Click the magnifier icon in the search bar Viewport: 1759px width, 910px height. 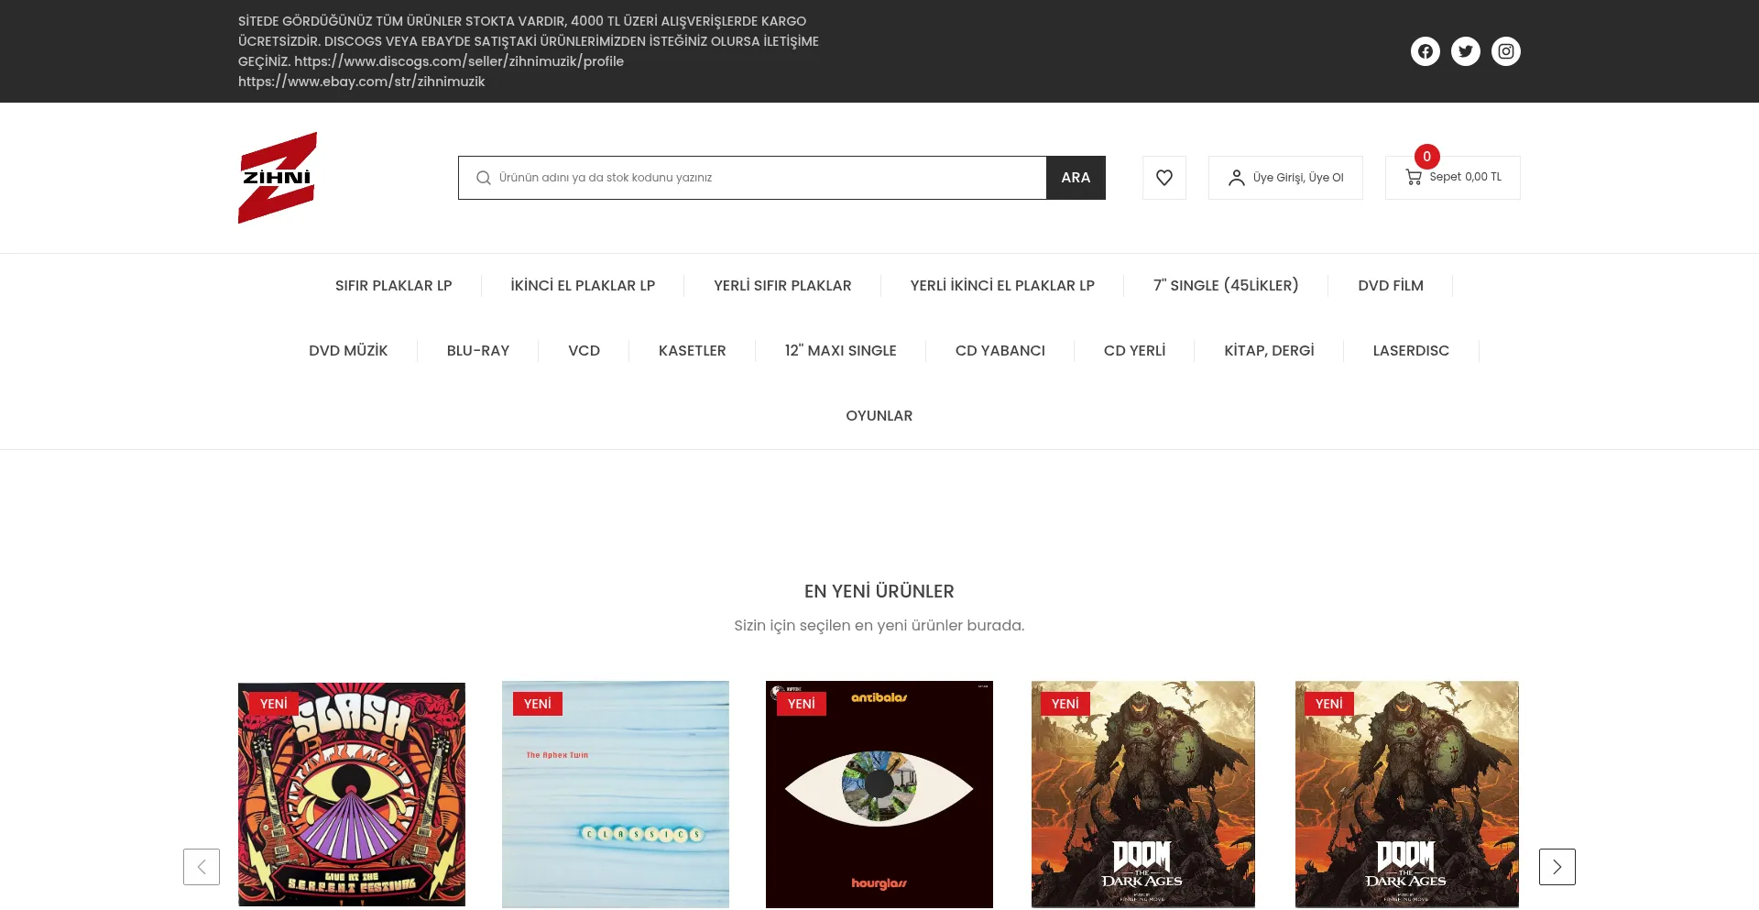click(483, 177)
